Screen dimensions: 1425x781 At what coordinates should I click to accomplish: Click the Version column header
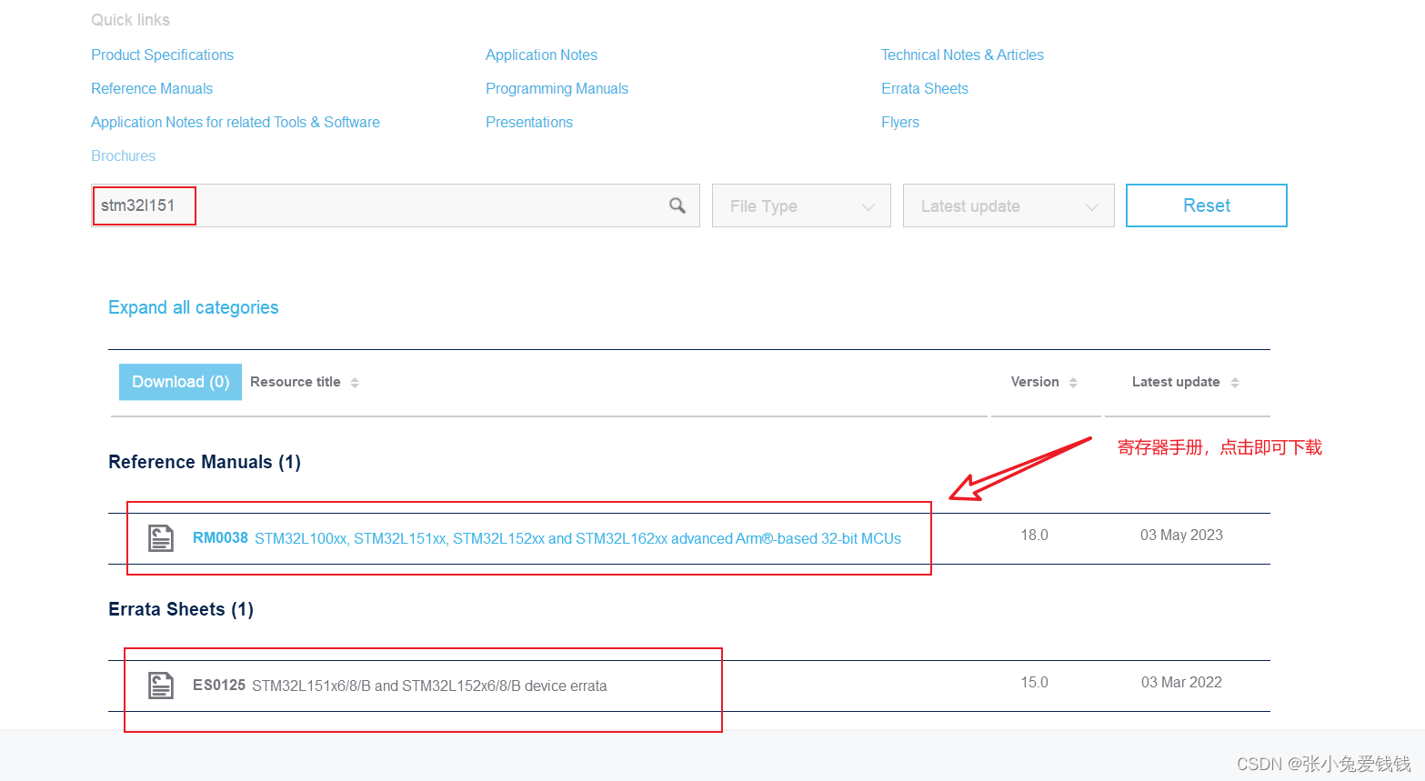1035,382
